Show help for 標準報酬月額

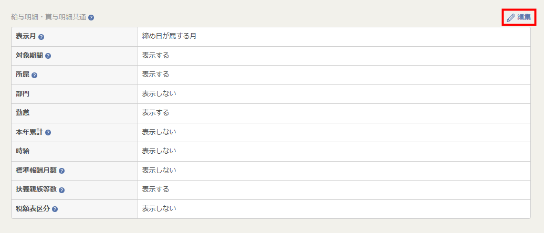[61, 171]
